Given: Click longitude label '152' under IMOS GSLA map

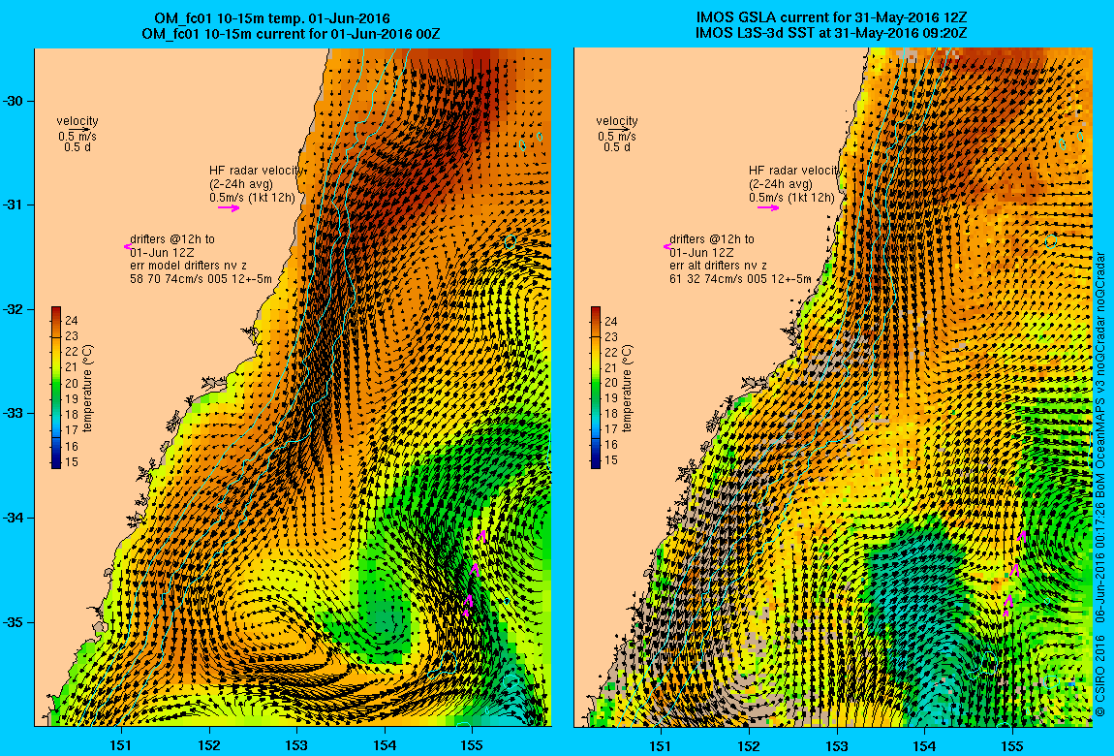Looking at the screenshot, I should pos(749,745).
